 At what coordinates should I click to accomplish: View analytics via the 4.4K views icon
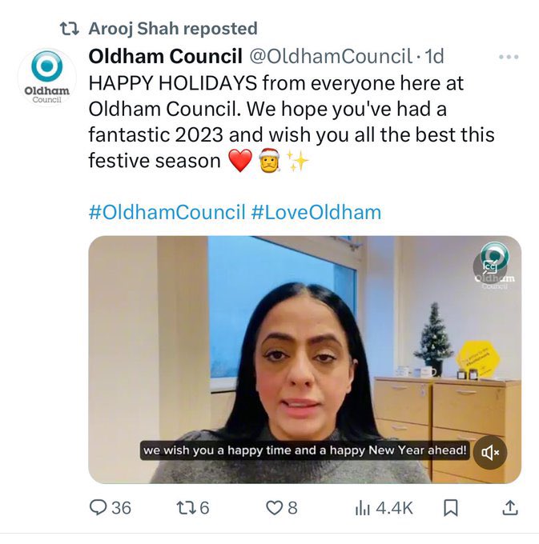(363, 507)
